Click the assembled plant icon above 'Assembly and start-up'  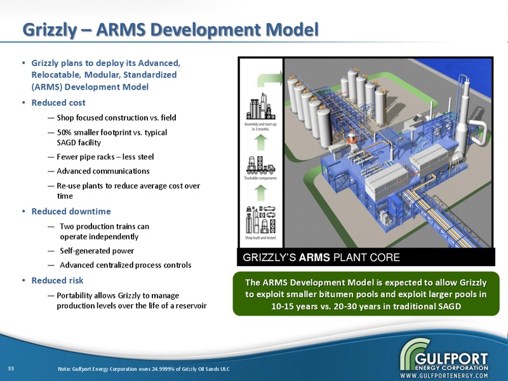point(261,106)
